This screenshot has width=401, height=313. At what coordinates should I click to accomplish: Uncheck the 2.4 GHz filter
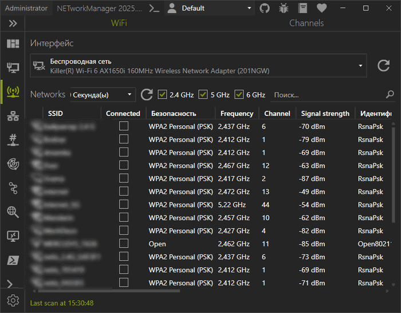[x=162, y=95]
